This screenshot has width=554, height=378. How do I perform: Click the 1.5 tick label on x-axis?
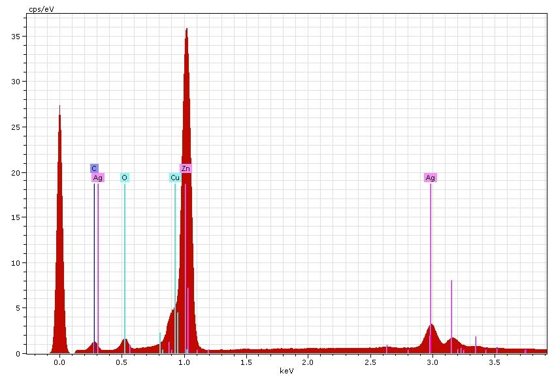click(x=246, y=362)
